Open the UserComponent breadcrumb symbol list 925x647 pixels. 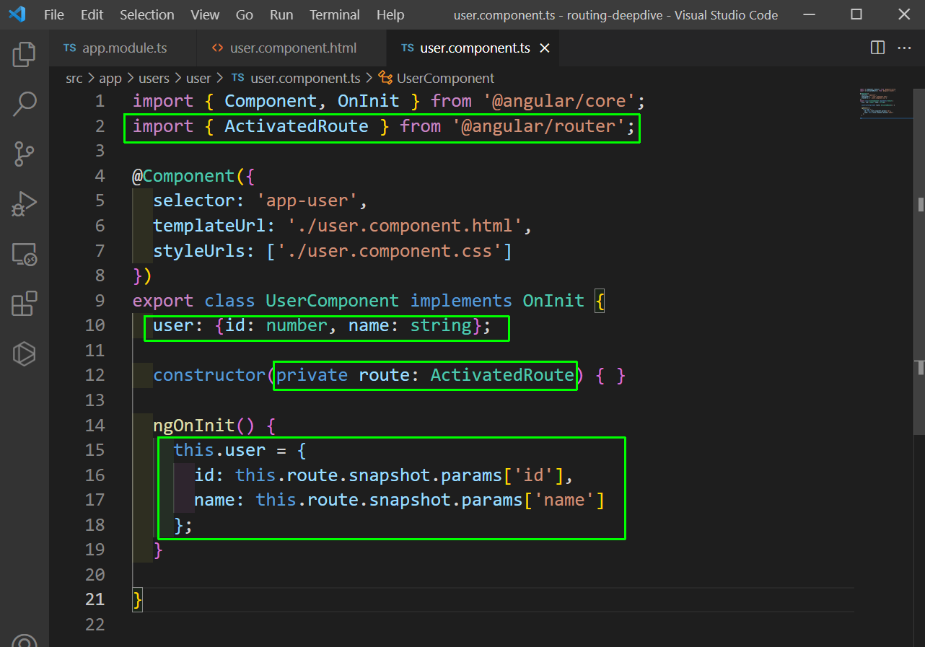coord(445,78)
